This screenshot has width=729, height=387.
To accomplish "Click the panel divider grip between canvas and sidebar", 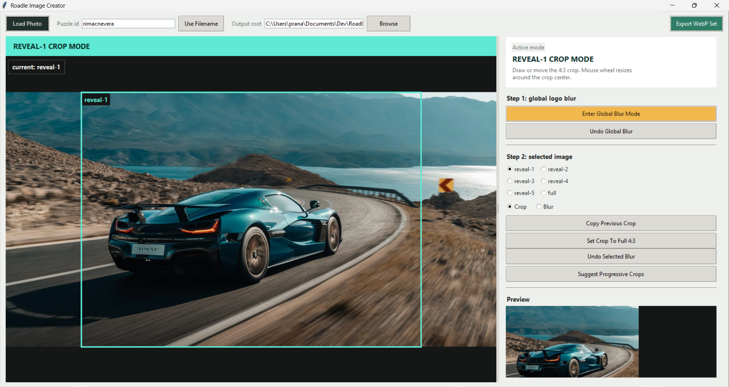I will point(498,209).
